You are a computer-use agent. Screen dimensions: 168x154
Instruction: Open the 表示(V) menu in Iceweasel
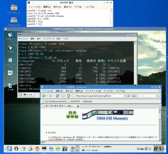coord(69,91)
